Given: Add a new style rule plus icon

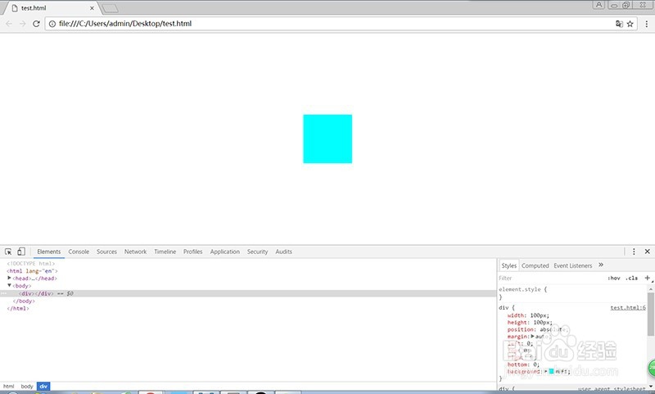Looking at the screenshot, I should [x=647, y=278].
